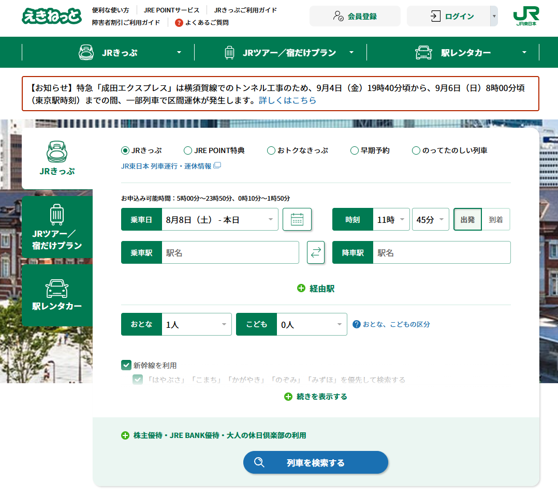The height and width of the screenshot is (498, 558).
Task: Click the red question icon by よくあるご質問
Action: 179,23
